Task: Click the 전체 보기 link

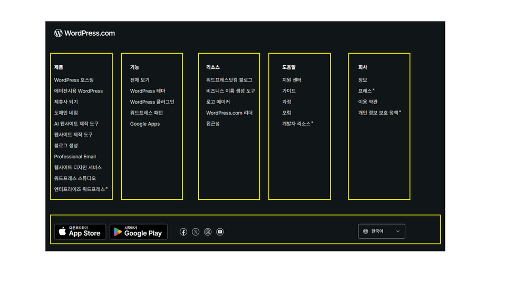Action: tap(140, 80)
